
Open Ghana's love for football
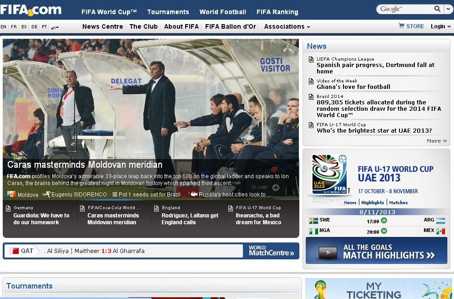pos(353,87)
